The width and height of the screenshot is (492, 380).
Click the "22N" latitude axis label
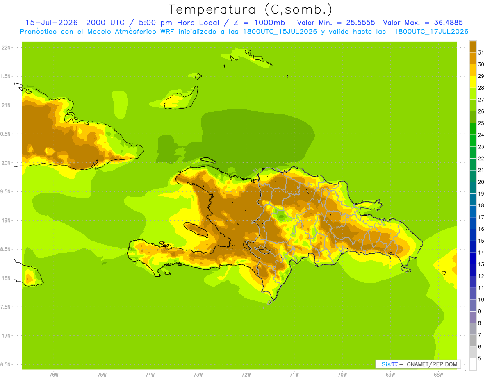point(7,47)
